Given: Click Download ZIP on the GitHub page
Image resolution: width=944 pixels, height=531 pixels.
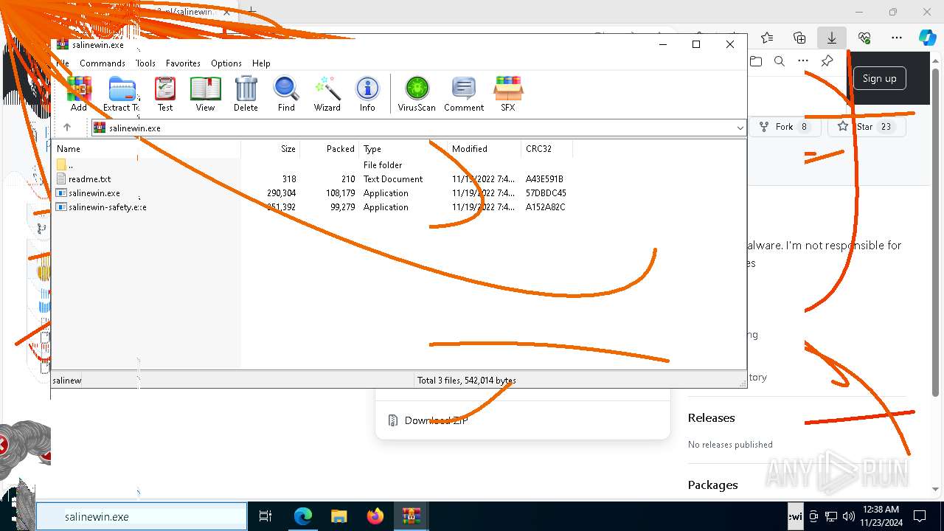Looking at the screenshot, I should [x=436, y=420].
